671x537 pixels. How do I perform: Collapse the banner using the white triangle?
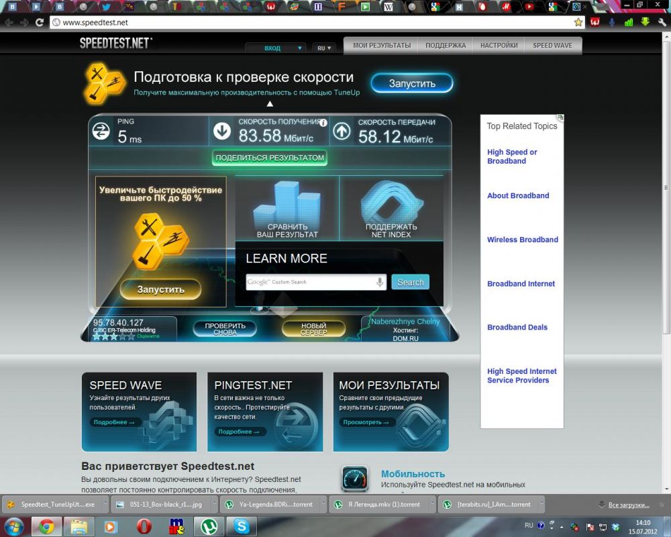(x=270, y=103)
